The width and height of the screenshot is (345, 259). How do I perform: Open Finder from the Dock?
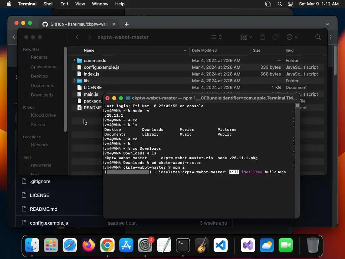[x=32, y=245]
